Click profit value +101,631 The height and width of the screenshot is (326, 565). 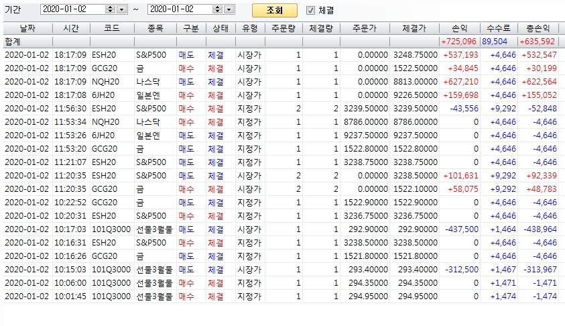click(460, 176)
